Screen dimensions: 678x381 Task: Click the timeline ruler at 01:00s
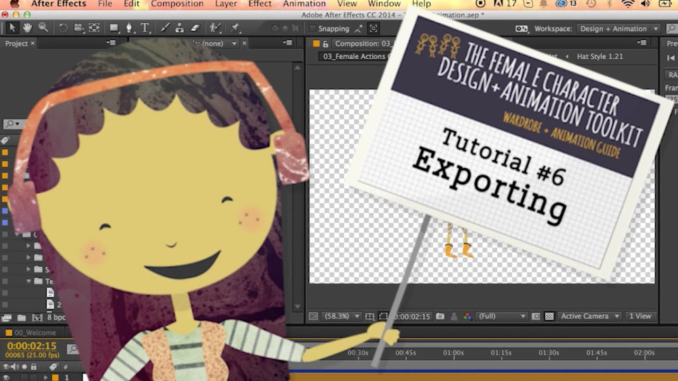point(453,353)
